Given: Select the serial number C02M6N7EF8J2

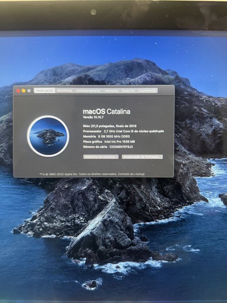Looking at the screenshot, I should point(121,147).
